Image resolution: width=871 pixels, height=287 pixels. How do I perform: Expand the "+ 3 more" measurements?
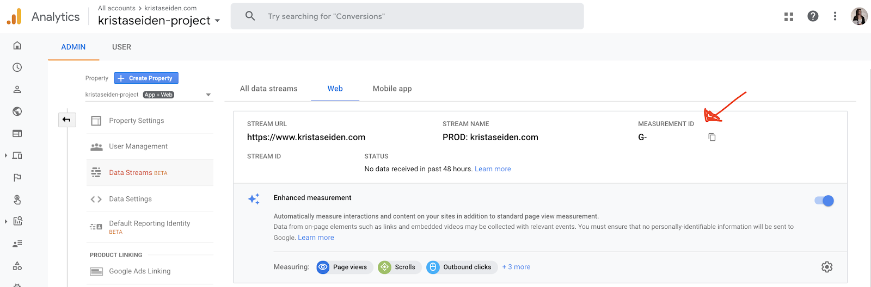pos(516,267)
